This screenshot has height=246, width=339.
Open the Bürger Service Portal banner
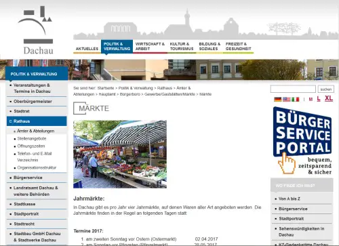(x=302, y=141)
